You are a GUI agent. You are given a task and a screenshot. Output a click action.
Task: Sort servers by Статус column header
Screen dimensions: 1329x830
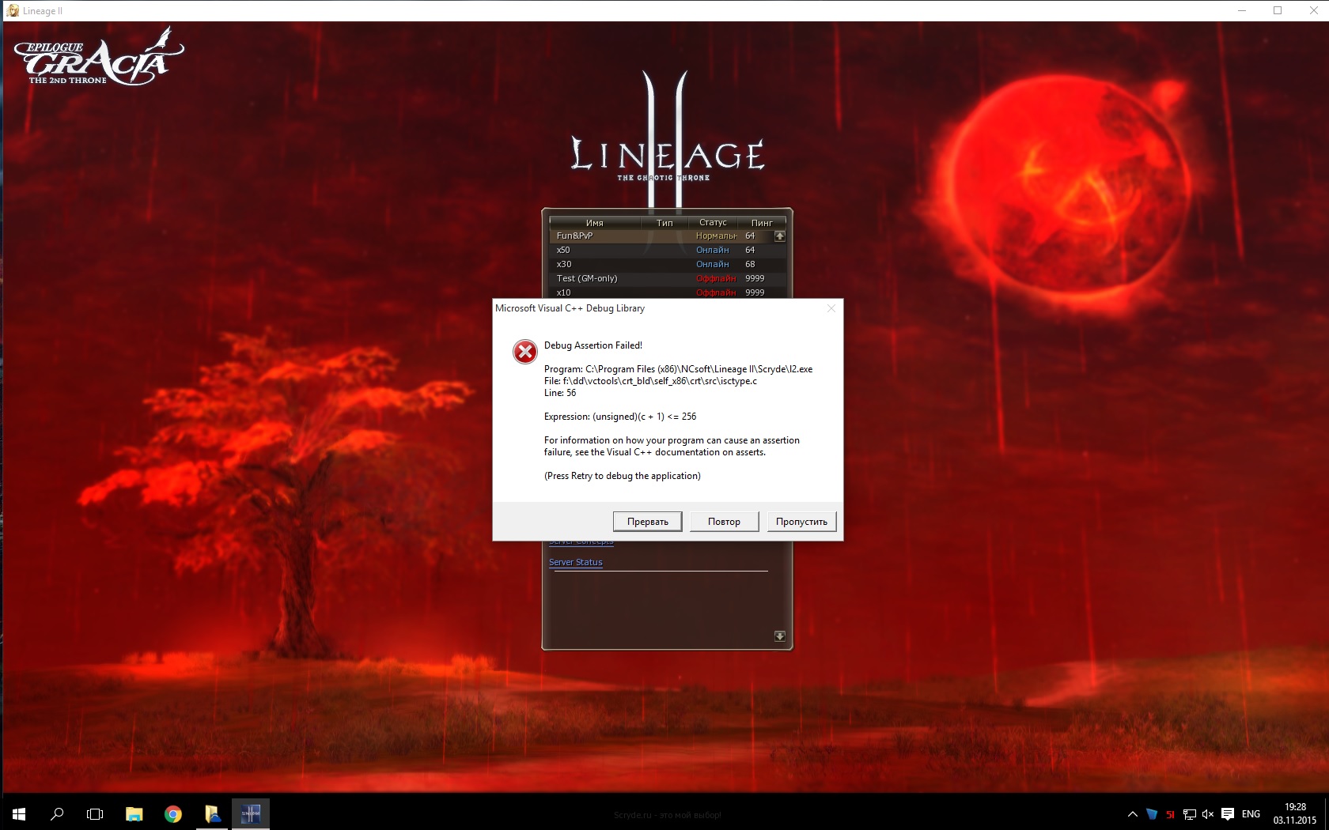pos(712,223)
